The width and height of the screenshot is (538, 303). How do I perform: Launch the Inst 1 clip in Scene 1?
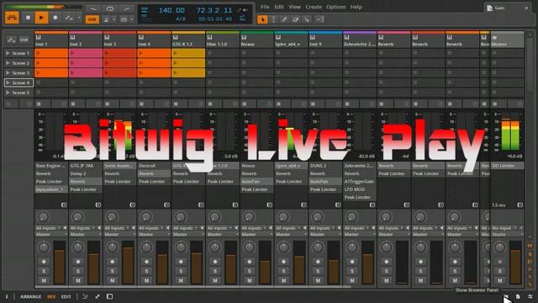click(x=39, y=53)
